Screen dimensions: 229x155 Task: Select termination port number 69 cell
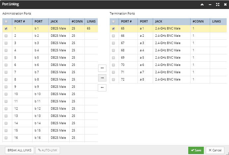[128, 58]
